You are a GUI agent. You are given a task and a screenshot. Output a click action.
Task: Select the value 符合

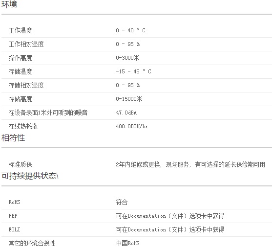122,202
